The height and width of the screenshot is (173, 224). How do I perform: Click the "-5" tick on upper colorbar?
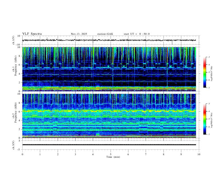208,72
